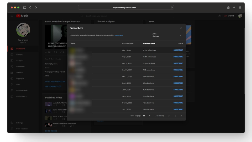
Task: Open the Rows per page dropdown
Action: pos(146,116)
